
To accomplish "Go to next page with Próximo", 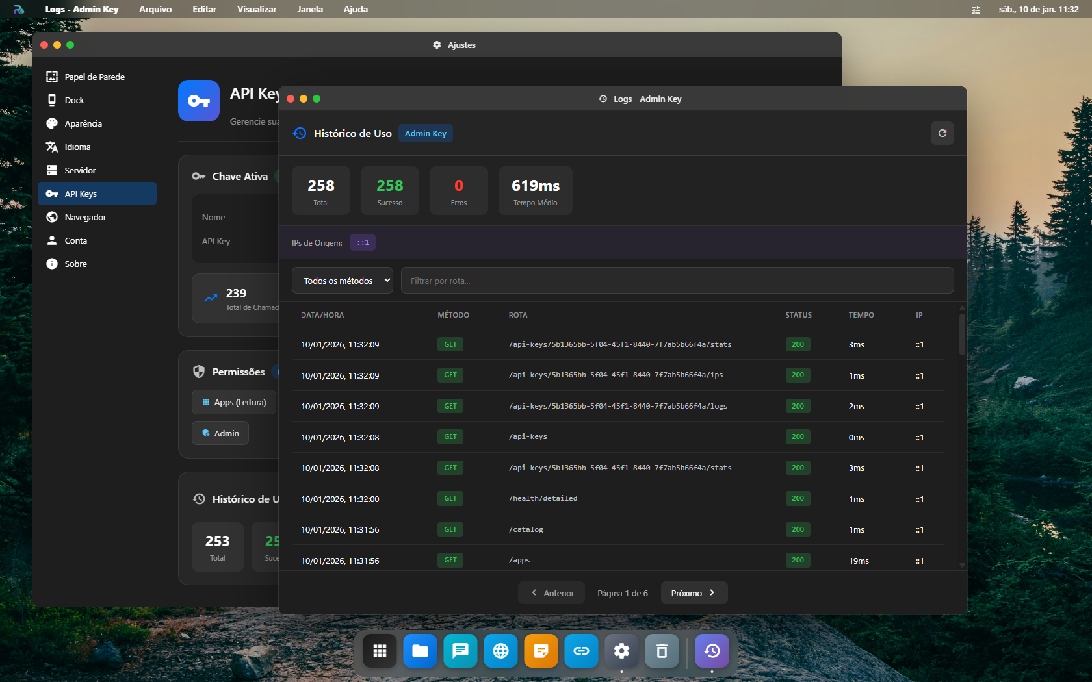I will [694, 593].
